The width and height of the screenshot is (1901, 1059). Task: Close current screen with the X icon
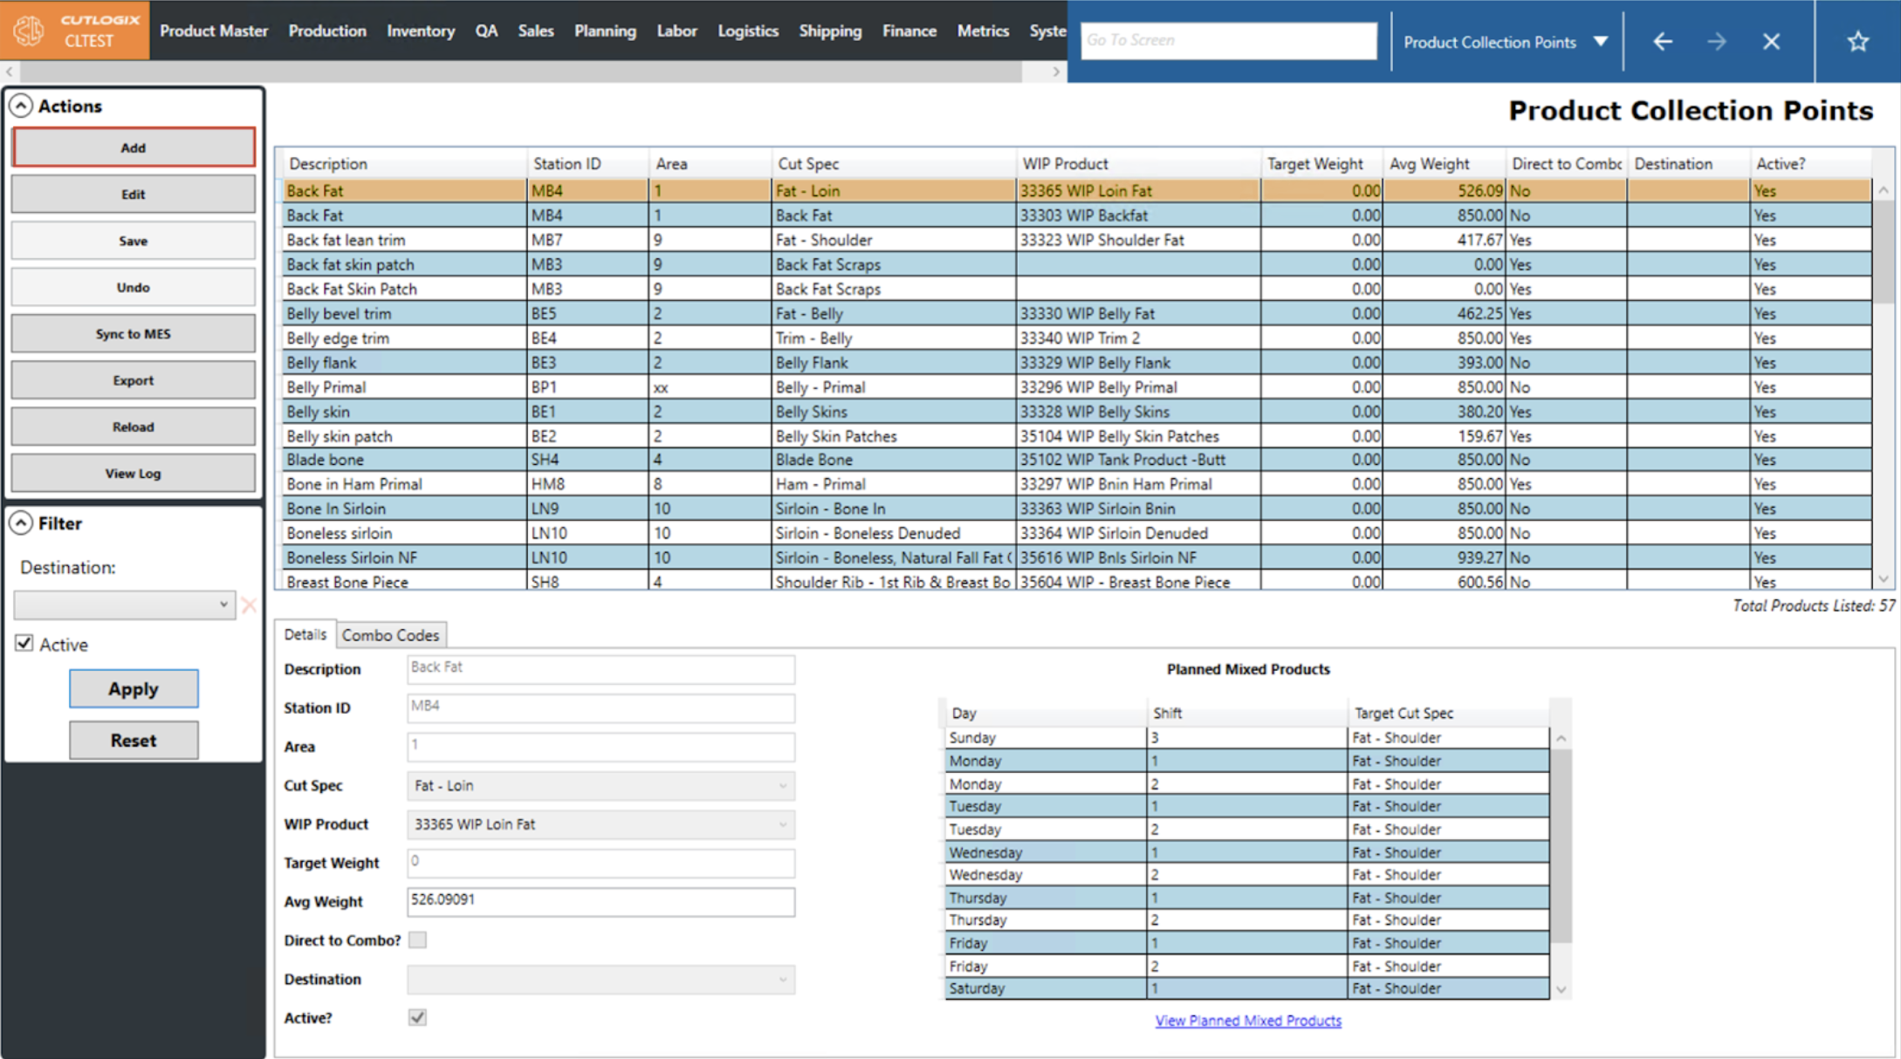[x=1771, y=41]
